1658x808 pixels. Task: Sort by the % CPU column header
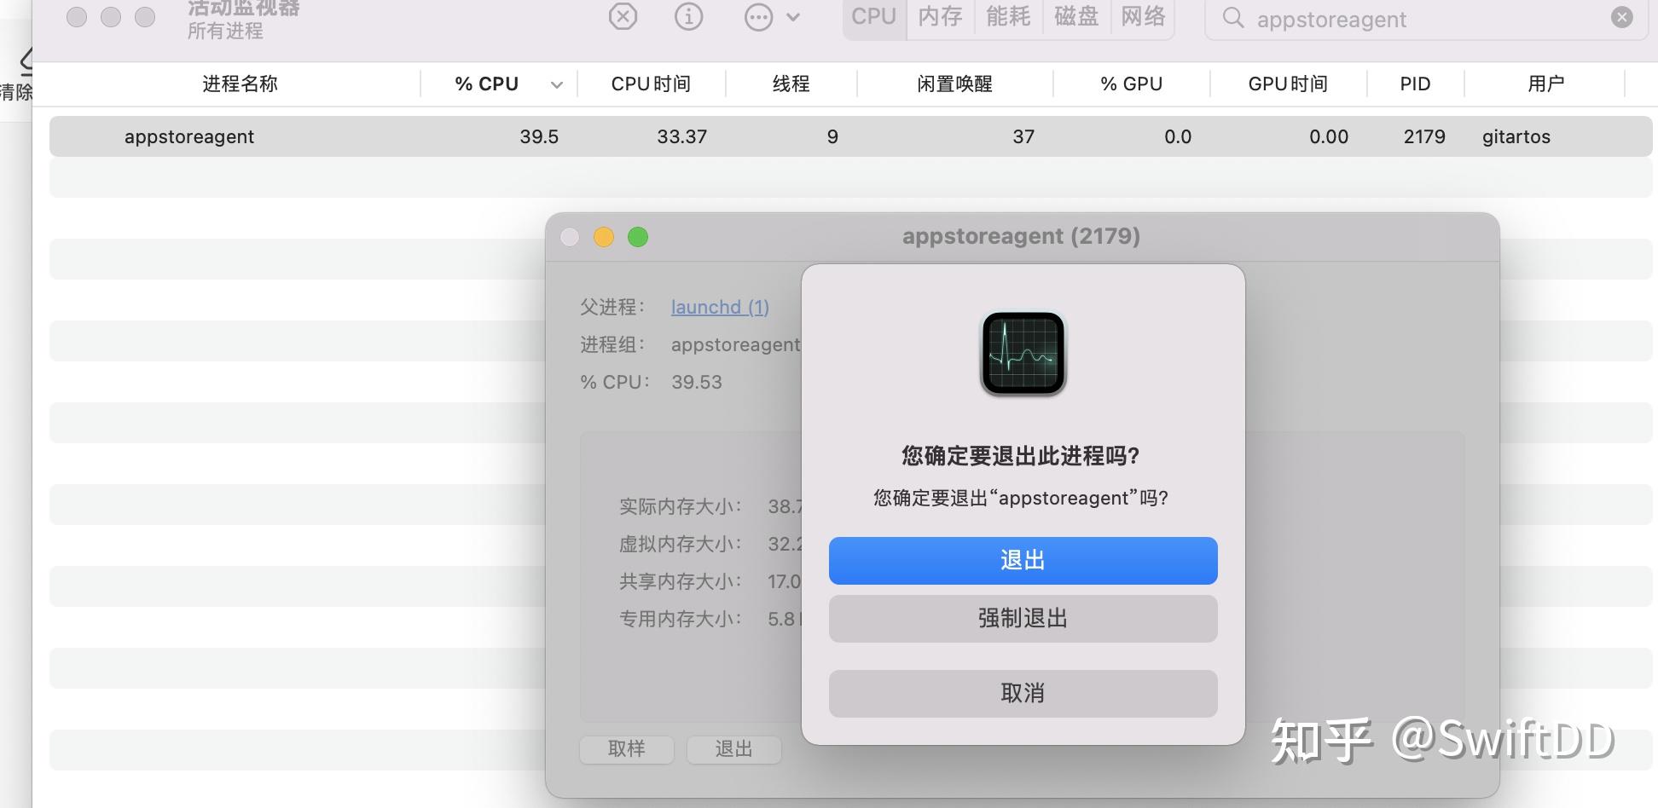tap(486, 84)
